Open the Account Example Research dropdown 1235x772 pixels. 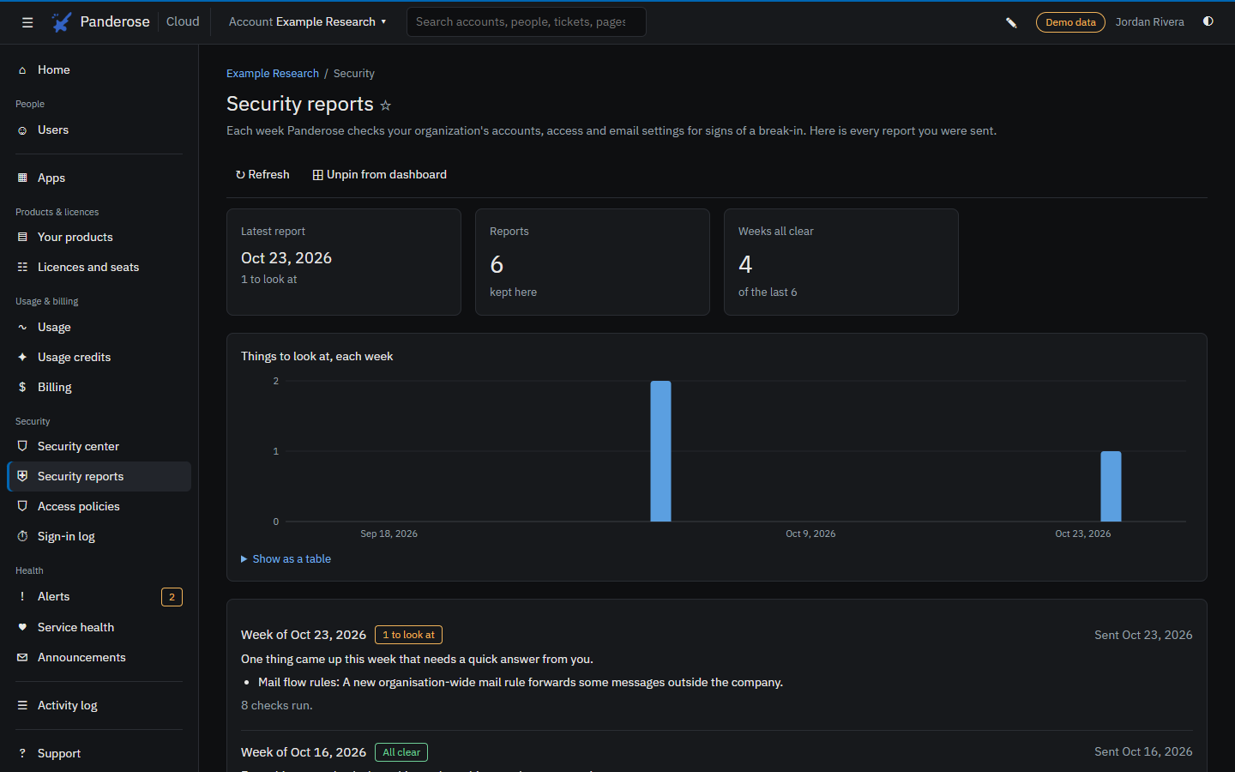pos(307,21)
